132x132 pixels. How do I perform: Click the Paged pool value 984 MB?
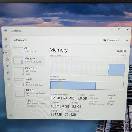click(56, 114)
